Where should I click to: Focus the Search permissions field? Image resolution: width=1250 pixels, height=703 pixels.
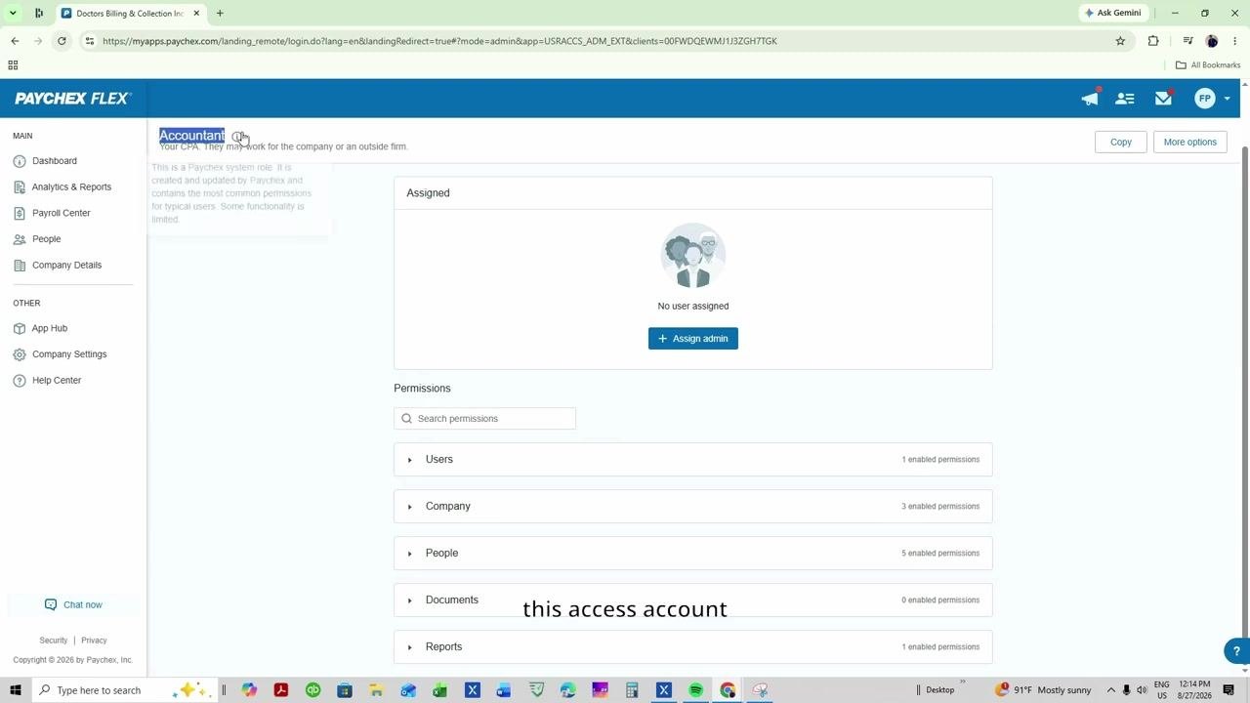(485, 419)
